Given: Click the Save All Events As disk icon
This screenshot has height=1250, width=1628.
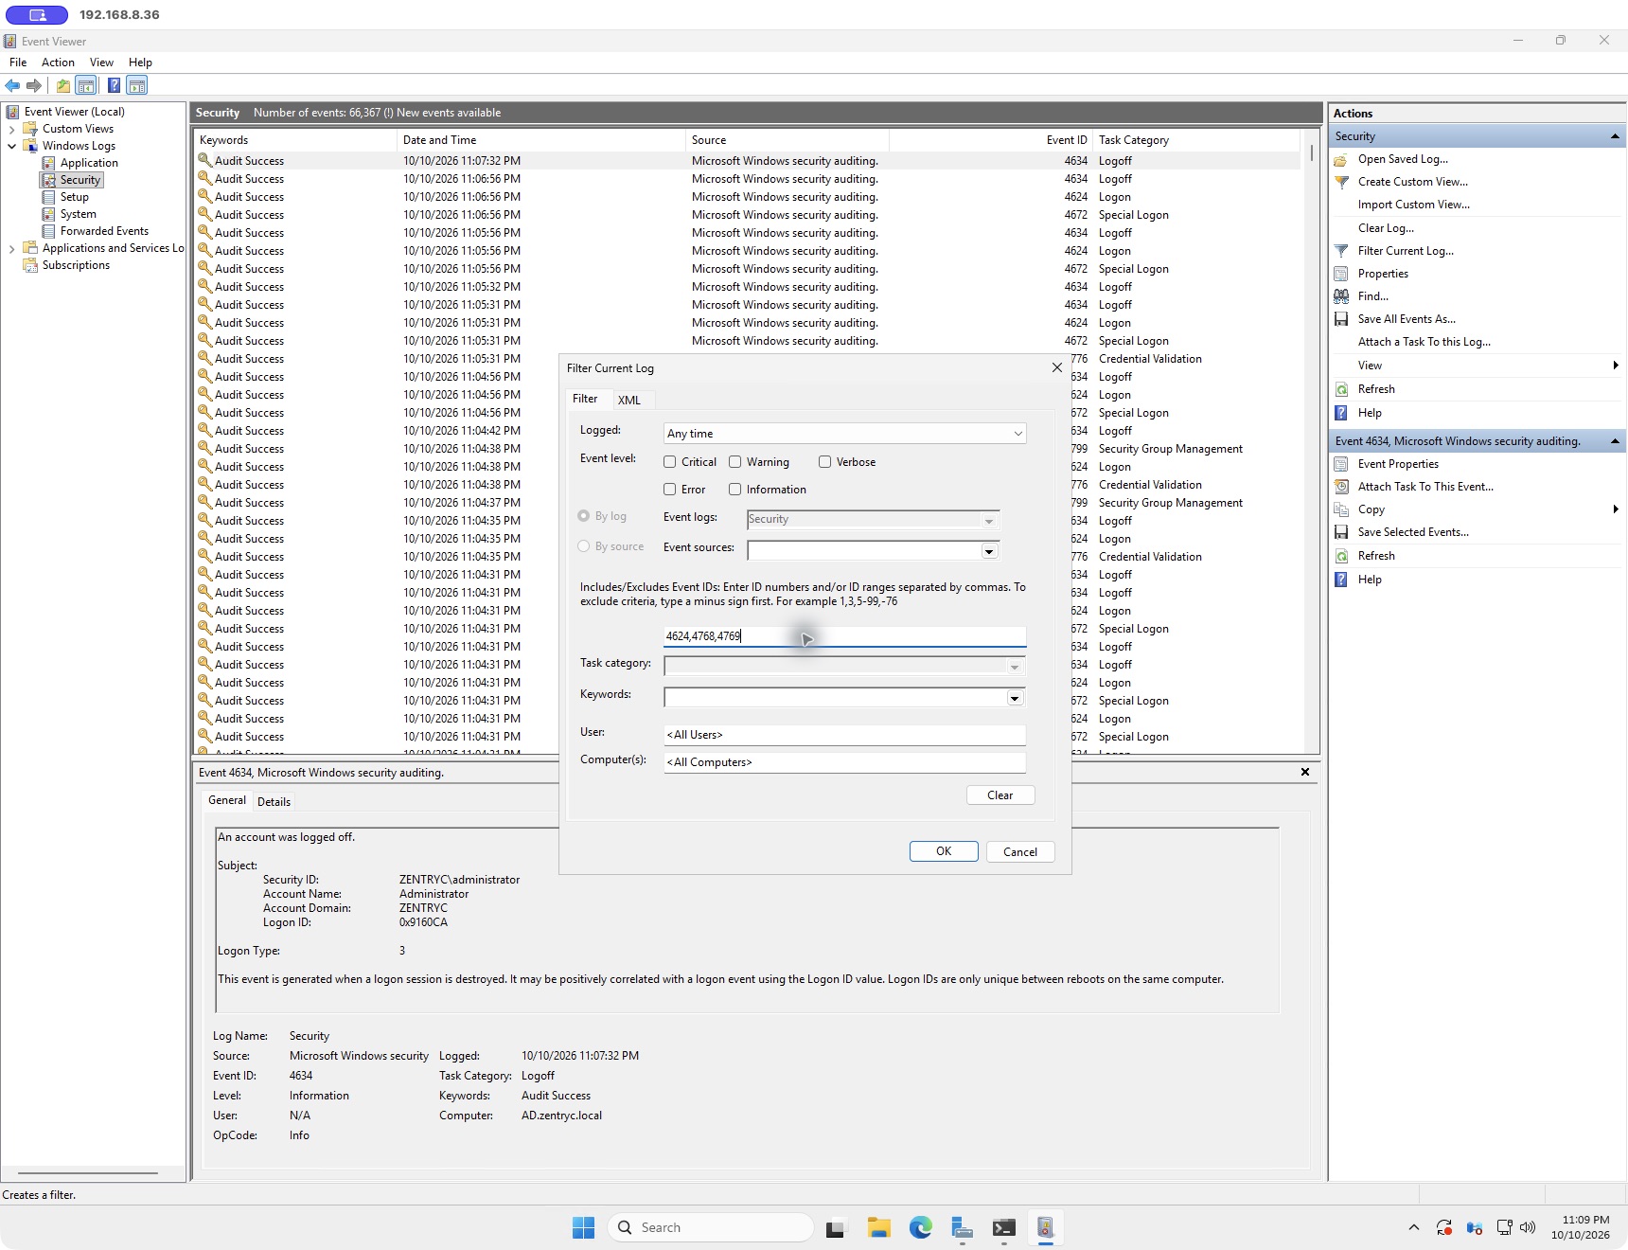Looking at the screenshot, I should [x=1341, y=319].
